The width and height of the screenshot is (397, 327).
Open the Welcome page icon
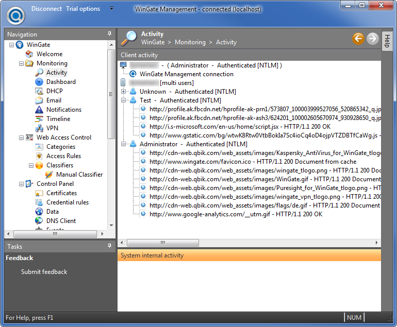[29, 54]
